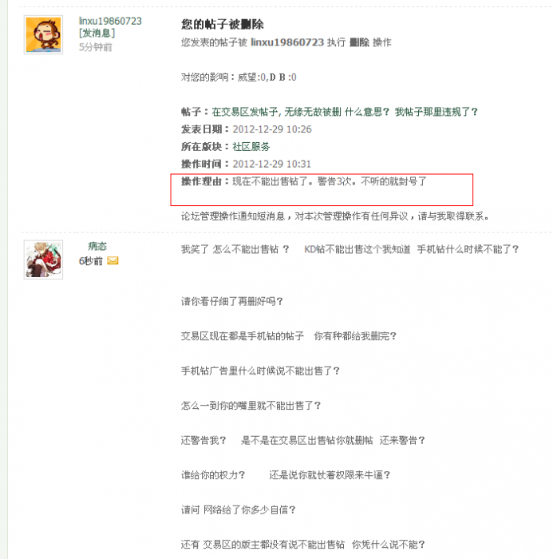Click the 发消息 send message link

[x=97, y=34]
